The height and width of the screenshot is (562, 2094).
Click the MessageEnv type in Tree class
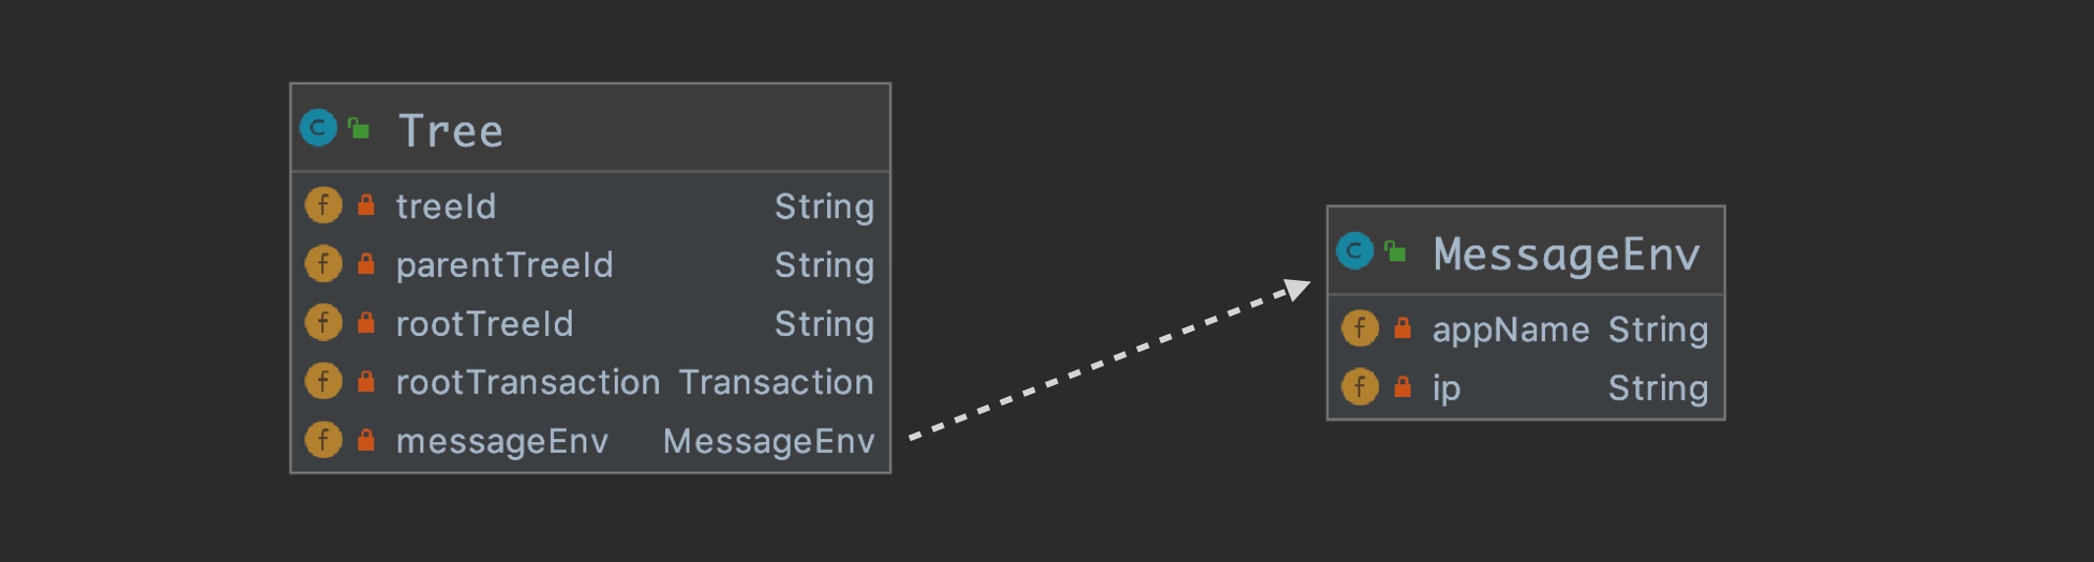point(768,441)
